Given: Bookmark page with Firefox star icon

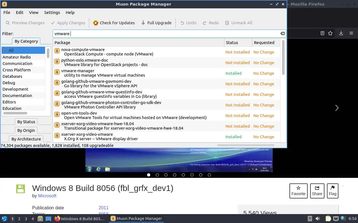Looking at the screenshot, I should coord(330,33).
